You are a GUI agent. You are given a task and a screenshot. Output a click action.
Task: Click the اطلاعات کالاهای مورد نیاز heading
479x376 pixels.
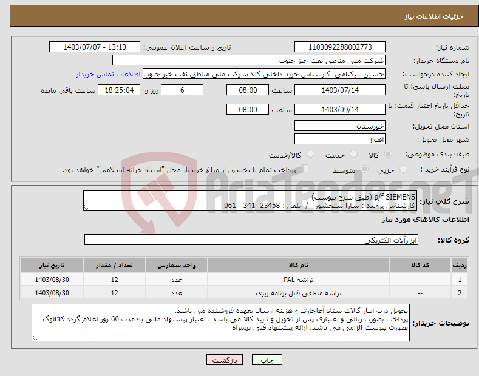425,220
